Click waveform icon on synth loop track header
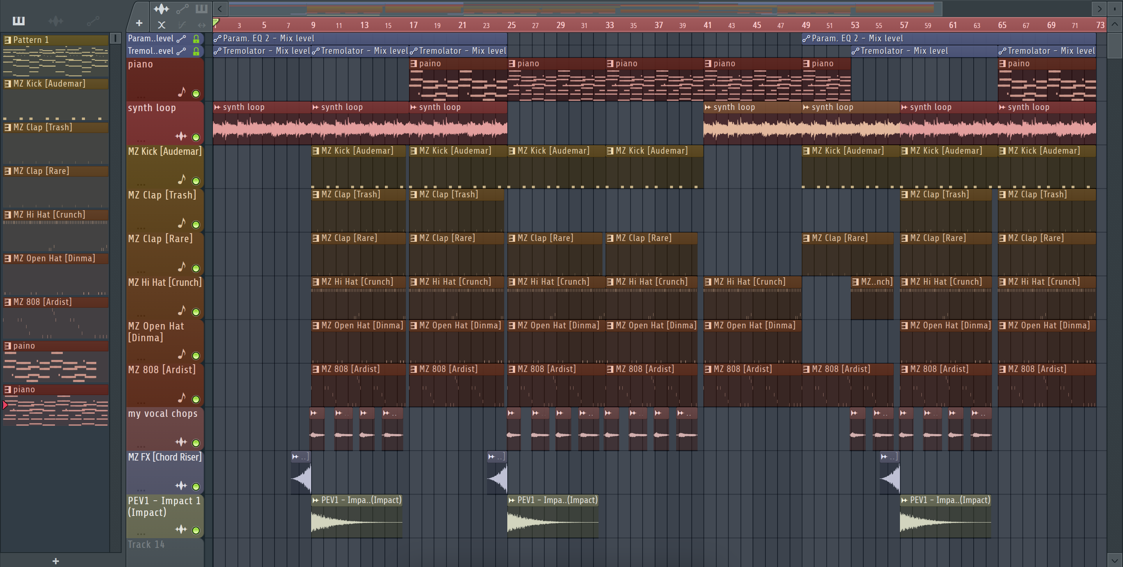The image size is (1123, 567). [x=181, y=136]
